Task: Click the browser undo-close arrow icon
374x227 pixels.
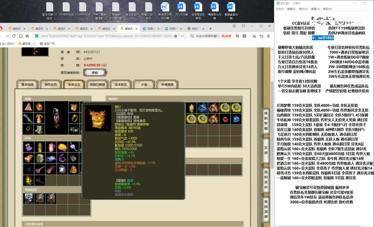Action: point(262,36)
